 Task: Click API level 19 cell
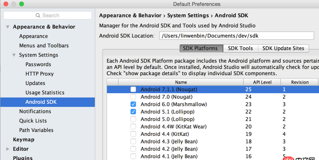248,134
